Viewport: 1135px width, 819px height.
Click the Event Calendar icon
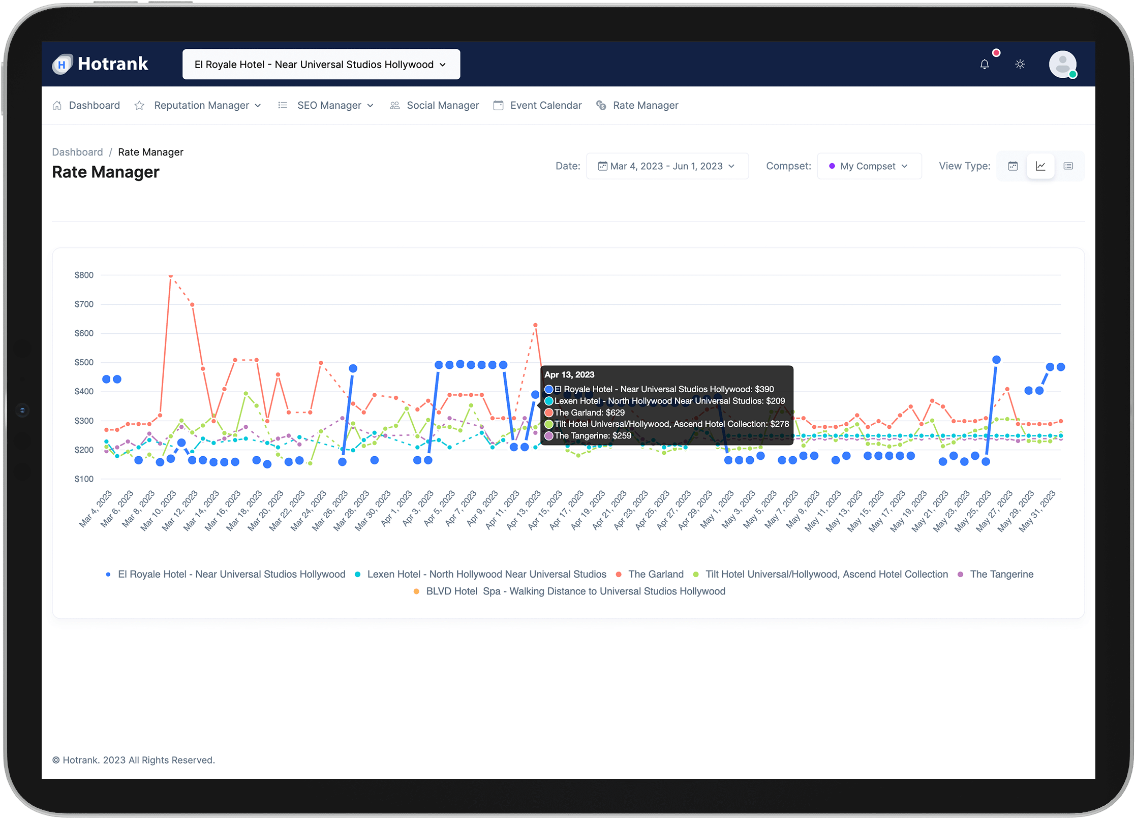click(498, 105)
